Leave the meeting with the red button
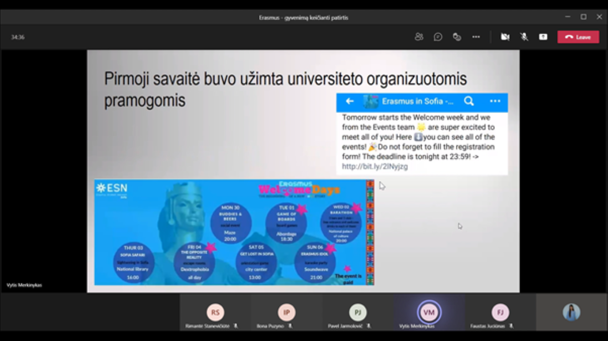 pos(578,37)
